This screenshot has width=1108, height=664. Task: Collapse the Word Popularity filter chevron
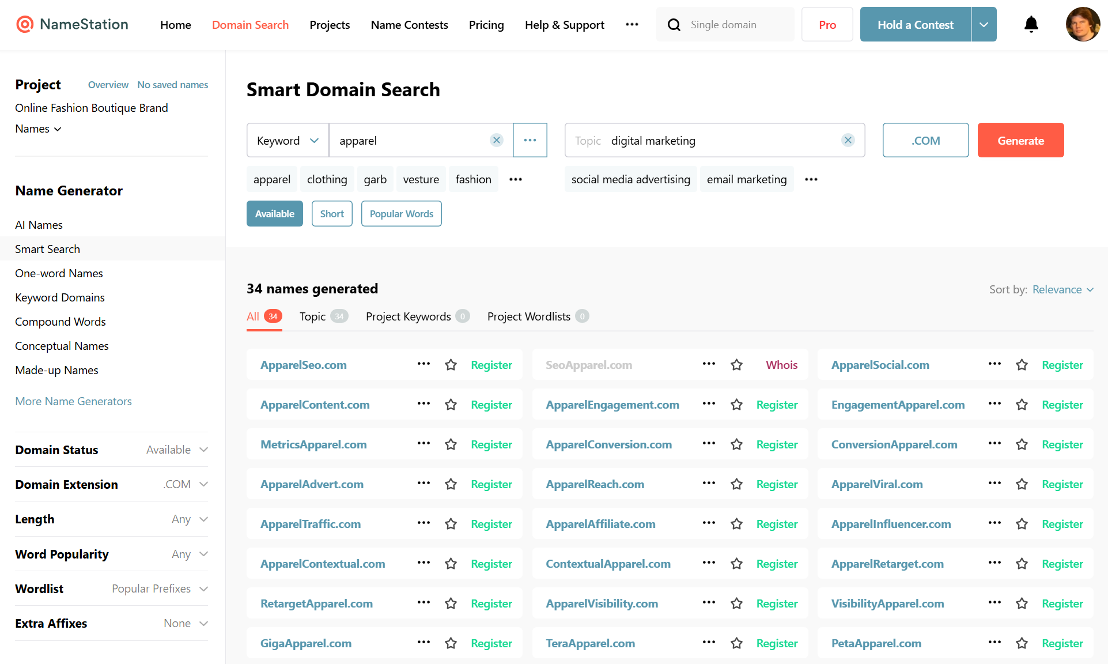pos(203,554)
